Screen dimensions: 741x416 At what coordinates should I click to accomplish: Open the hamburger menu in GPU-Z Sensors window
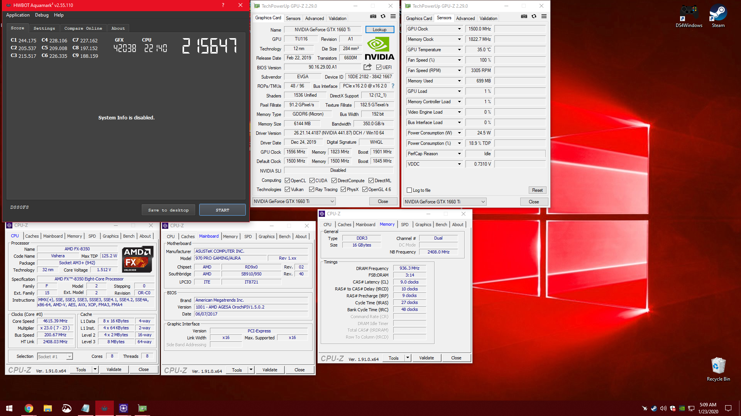click(544, 17)
